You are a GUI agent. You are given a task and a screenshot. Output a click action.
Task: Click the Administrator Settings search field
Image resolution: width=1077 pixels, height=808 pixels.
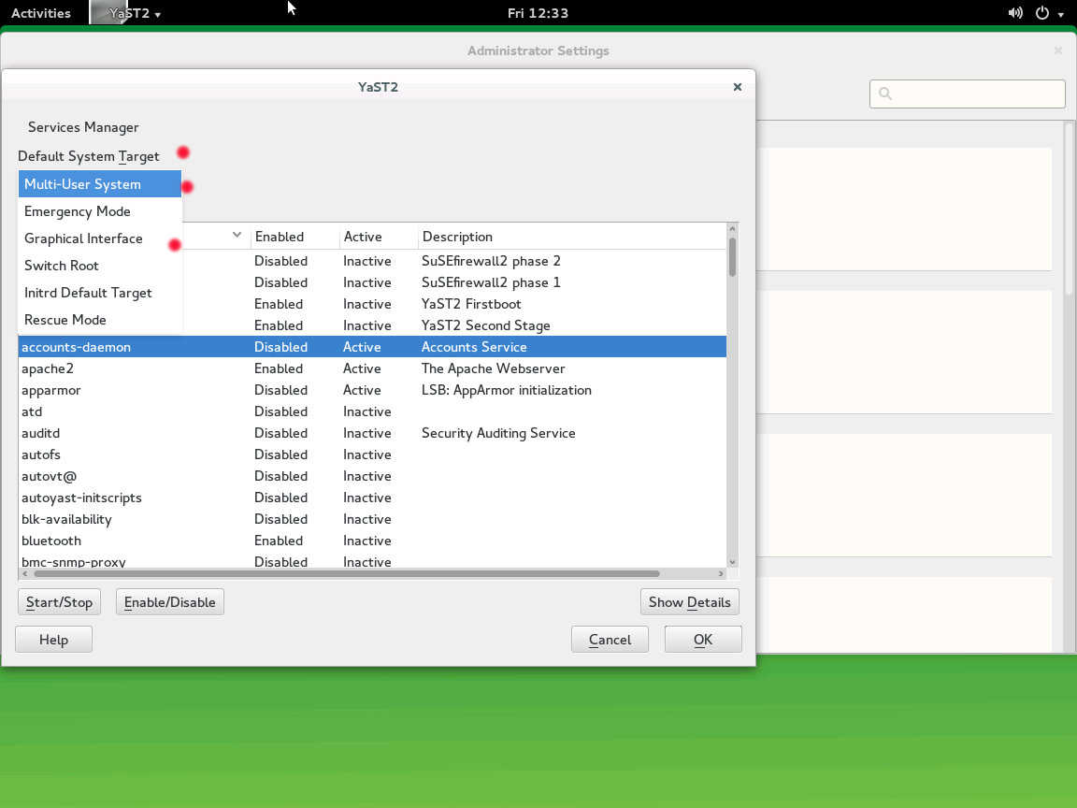pos(967,94)
